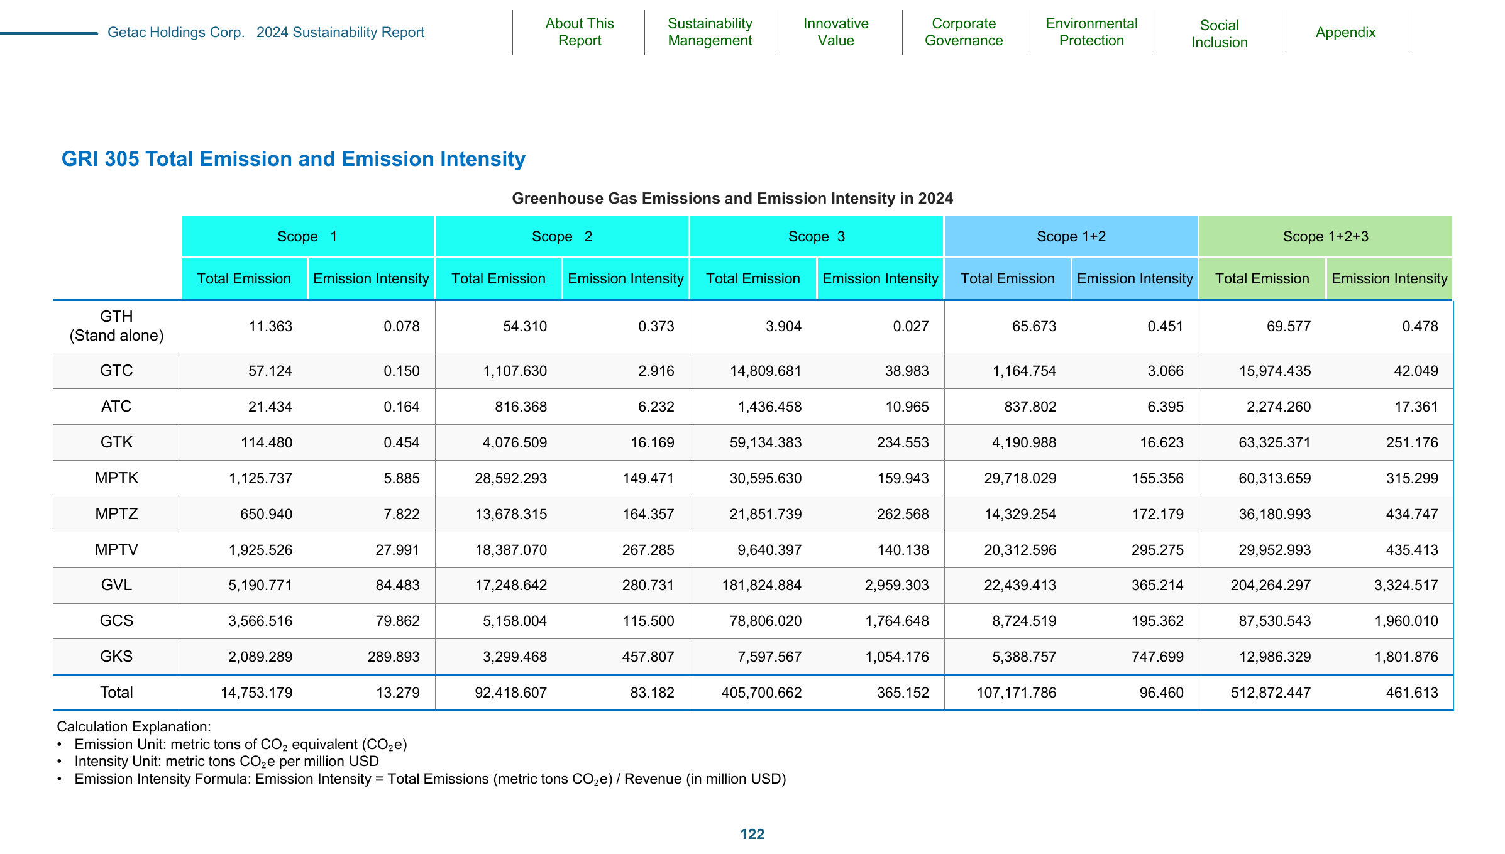
Task: Click the ATC row label
Action: coord(116,406)
